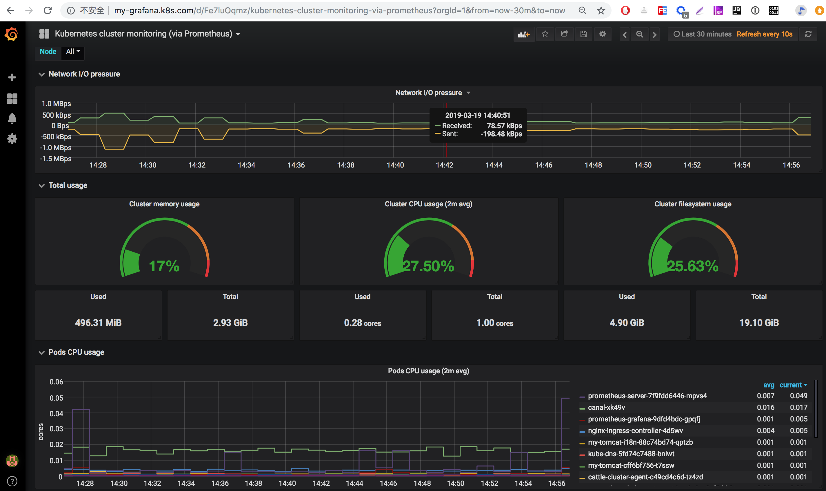
Task: Click the refresh dashboard icon
Action: click(x=809, y=34)
